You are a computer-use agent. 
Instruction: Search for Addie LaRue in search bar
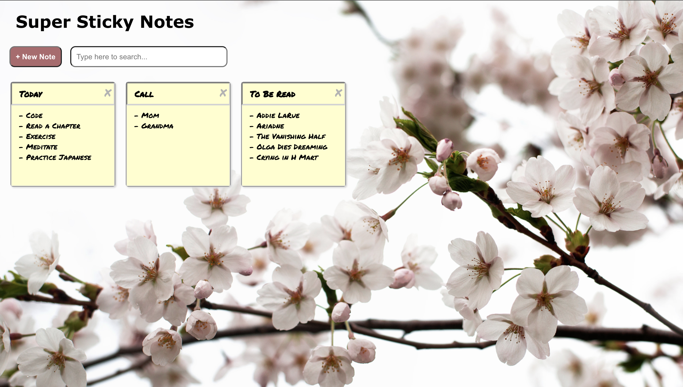[x=149, y=56]
